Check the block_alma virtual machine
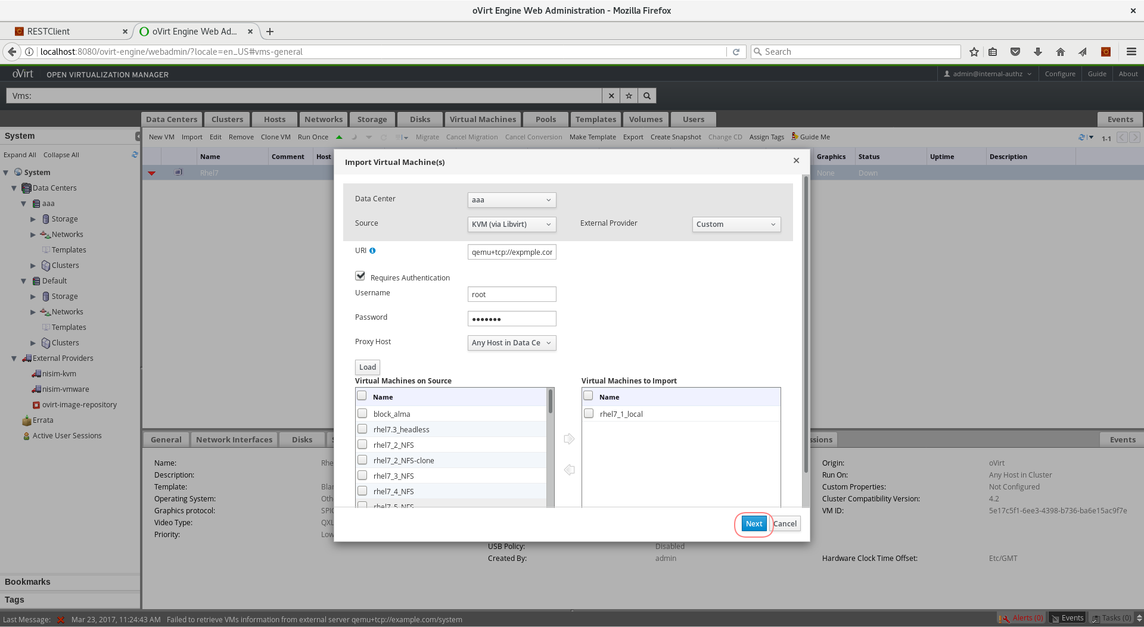 pos(362,413)
